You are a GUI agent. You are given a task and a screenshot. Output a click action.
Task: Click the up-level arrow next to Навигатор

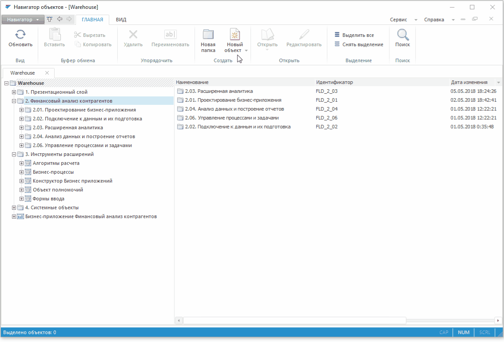pos(49,19)
